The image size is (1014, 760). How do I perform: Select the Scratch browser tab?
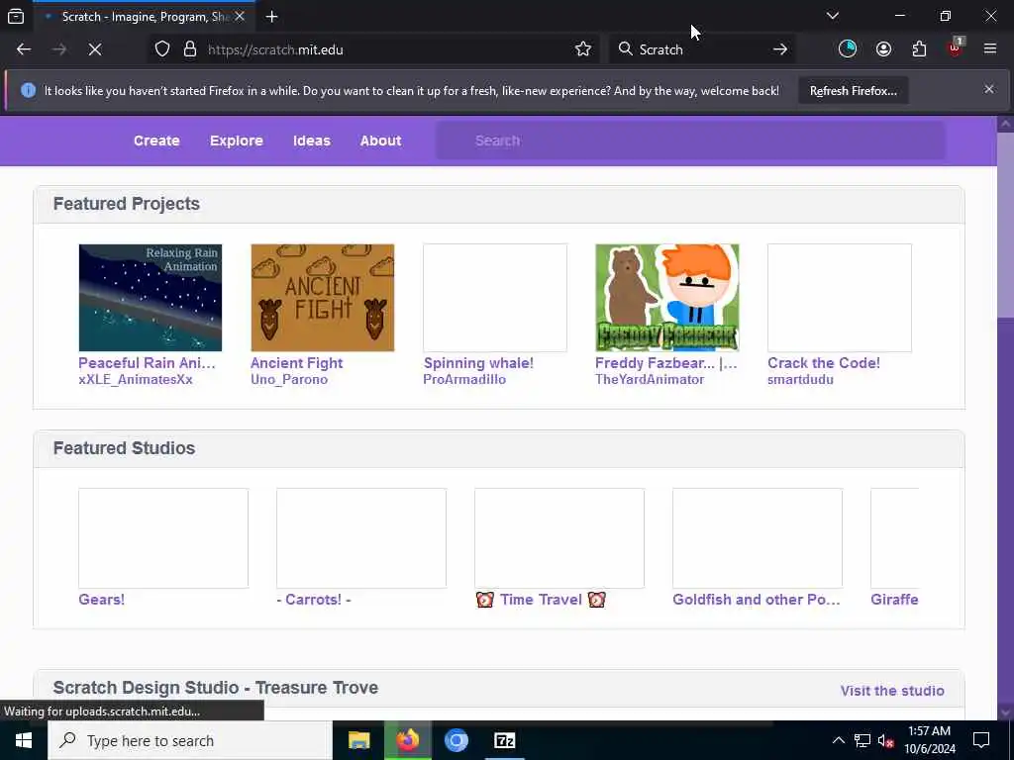click(143, 16)
